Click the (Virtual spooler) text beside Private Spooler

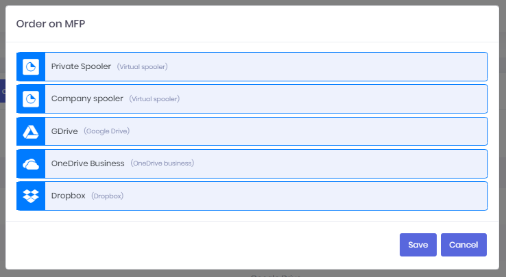[143, 66]
